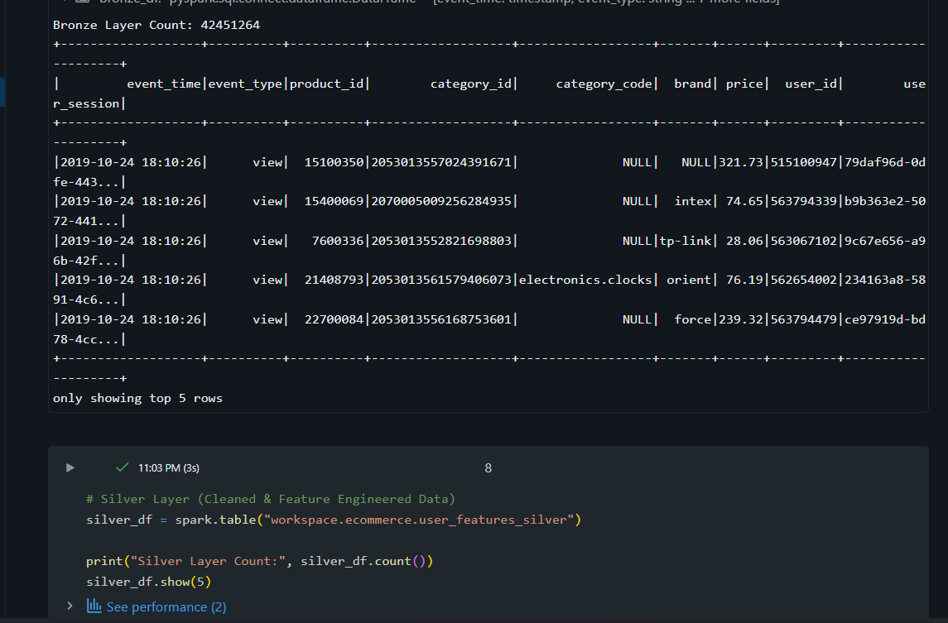Click the Bronze Layer Count: 42451264 text
Image resolution: width=948 pixels, height=623 pixels.
(x=156, y=25)
